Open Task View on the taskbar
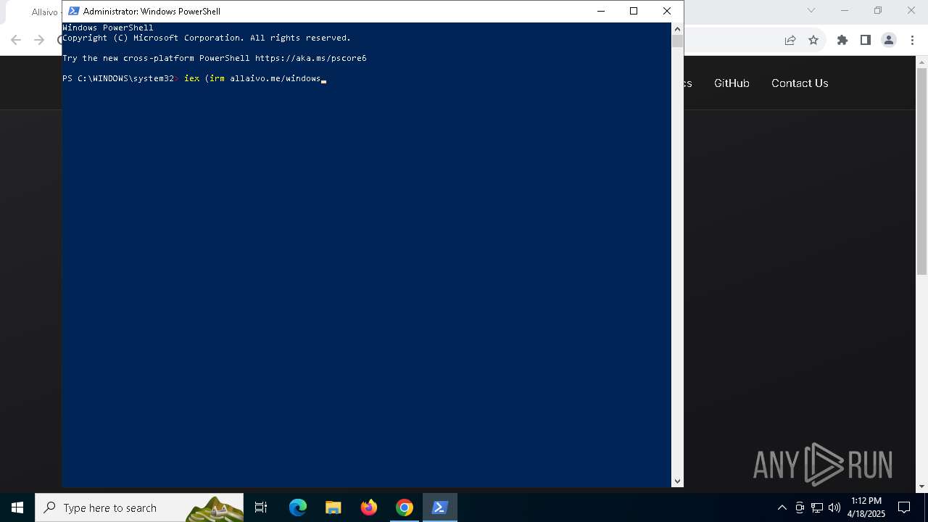This screenshot has width=928, height=522. tap(261, 507)
